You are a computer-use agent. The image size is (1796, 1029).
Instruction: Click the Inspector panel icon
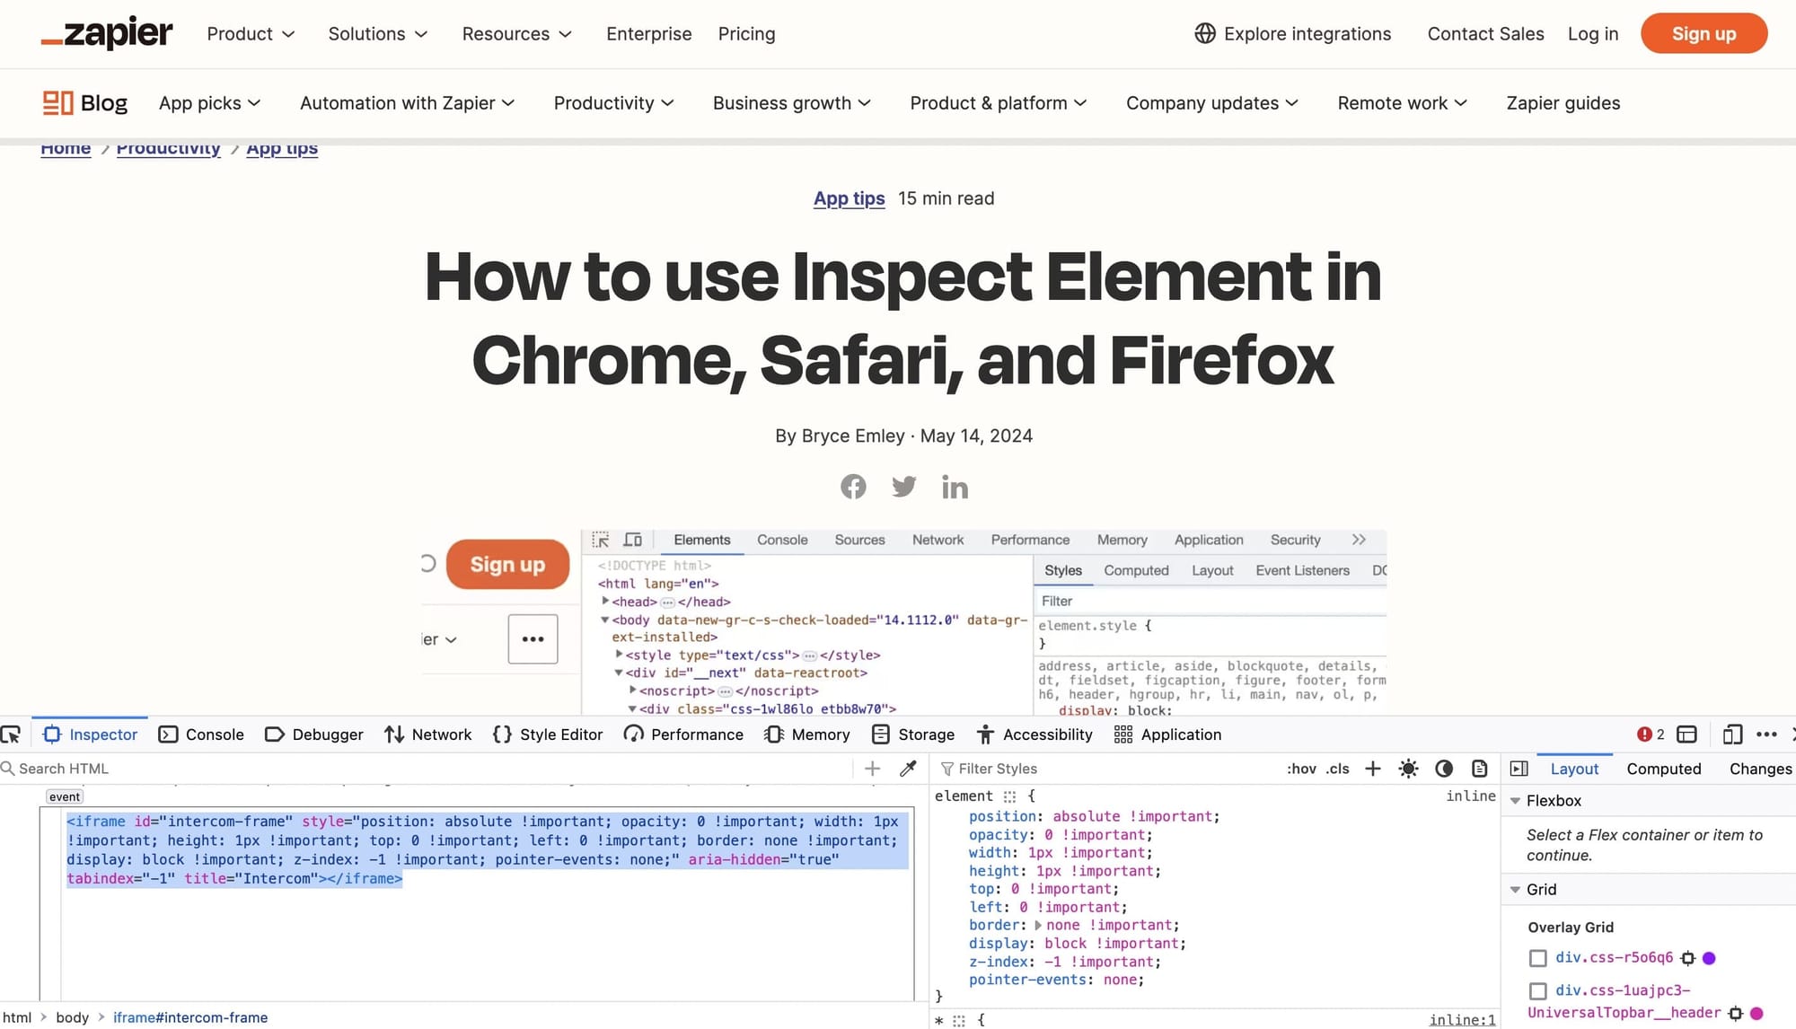[52, 734]
